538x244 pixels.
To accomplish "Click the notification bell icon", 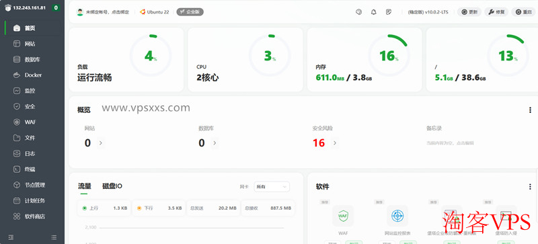I will [374, 12].
